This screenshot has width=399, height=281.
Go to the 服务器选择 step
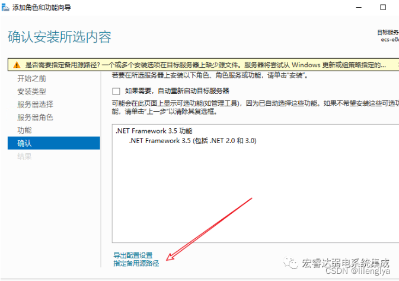coord(35,105)
